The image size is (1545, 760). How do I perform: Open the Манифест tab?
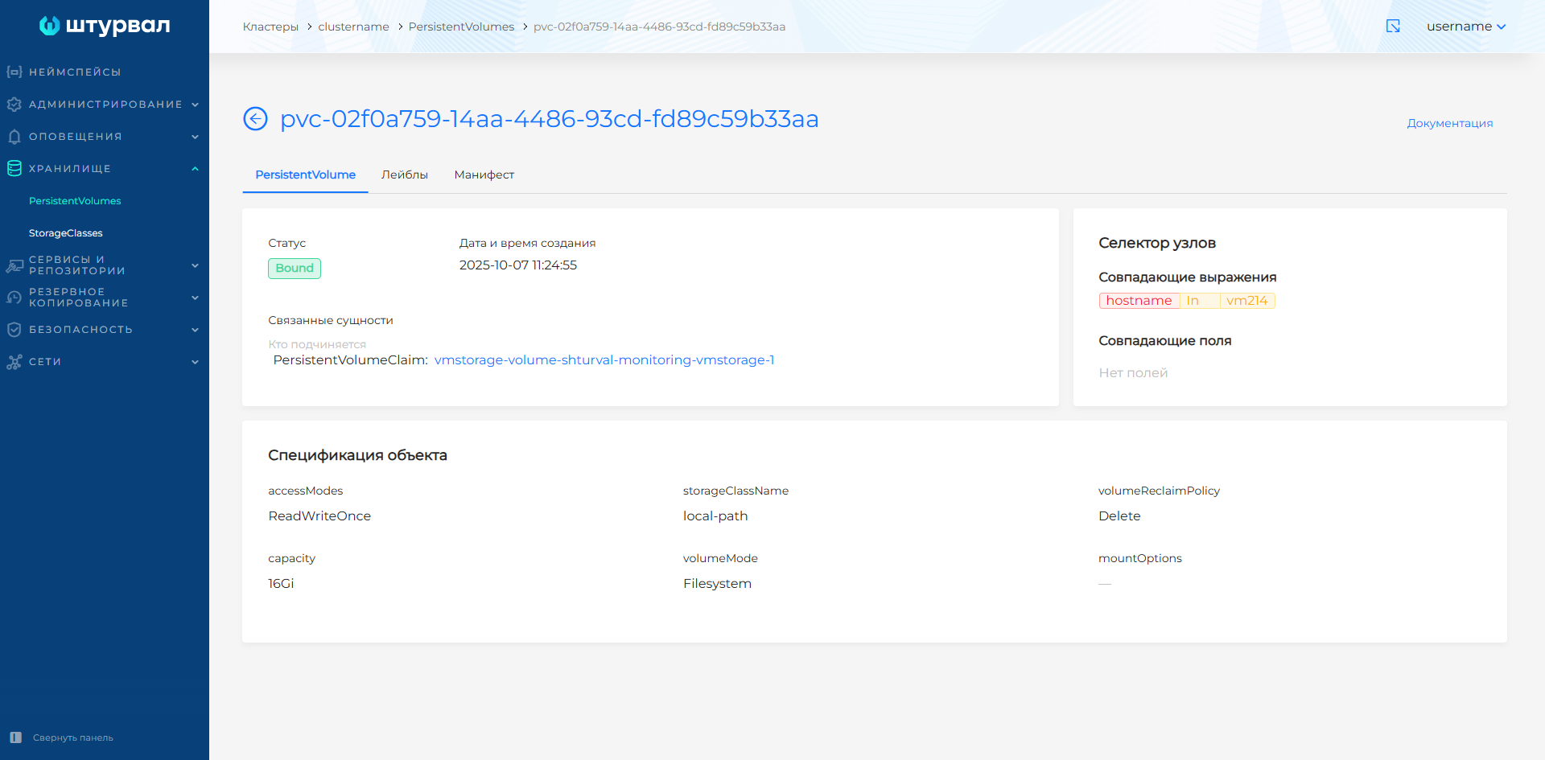point(484,175)
